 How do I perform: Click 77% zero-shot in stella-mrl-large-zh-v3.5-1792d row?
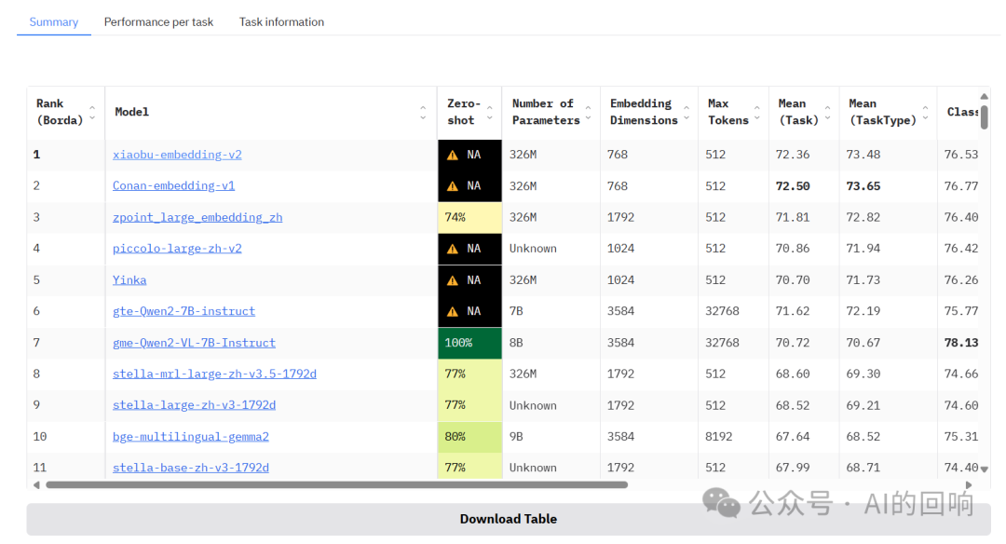click(469, 374)
